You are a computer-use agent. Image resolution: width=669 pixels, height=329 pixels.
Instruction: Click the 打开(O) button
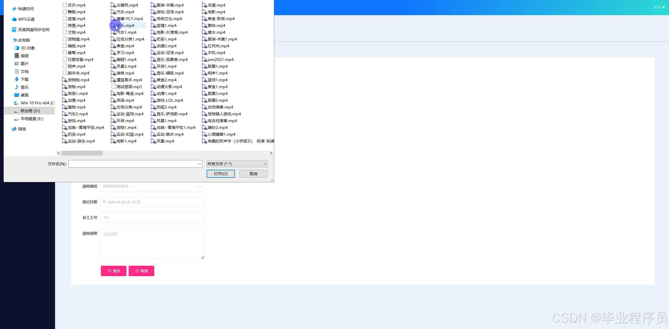pos(221,174)
